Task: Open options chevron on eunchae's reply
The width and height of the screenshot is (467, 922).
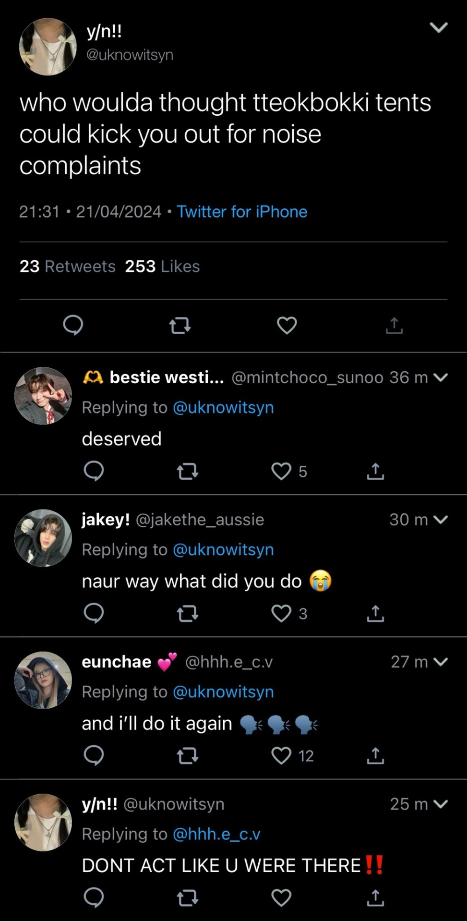Action: point(441,662)
